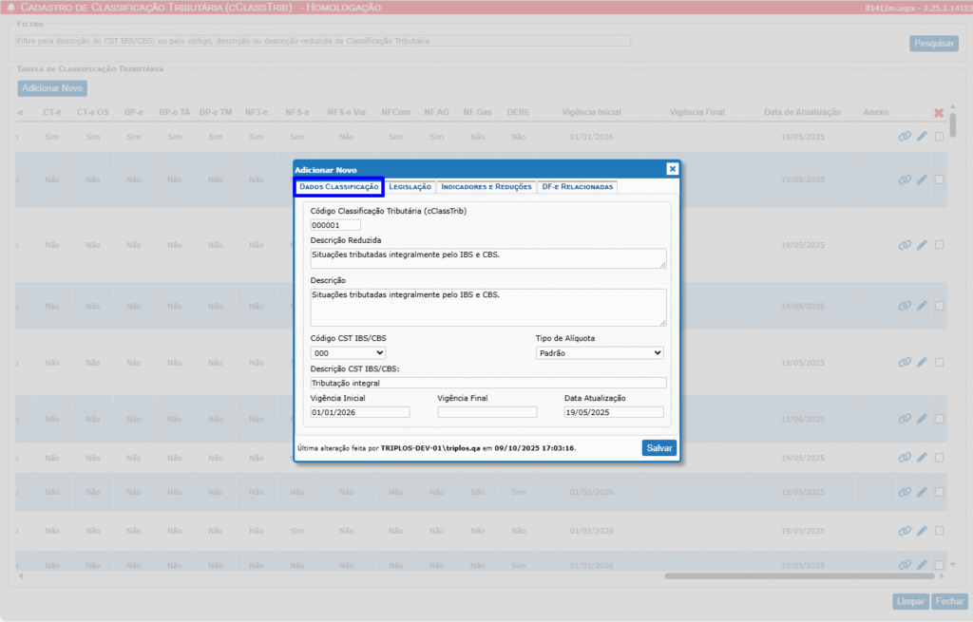Click pencil icon in the last visible row

922,564
